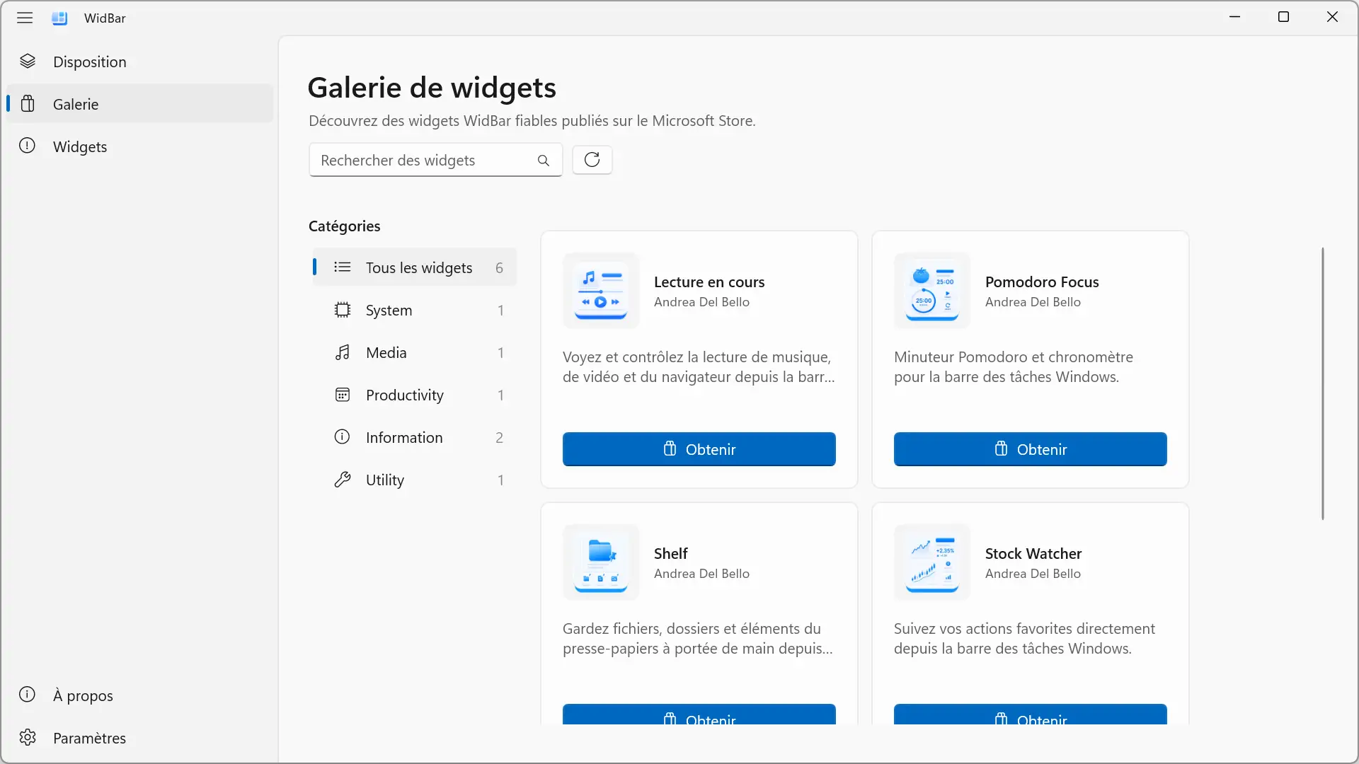1359x764 pixels.
Task: Click the Paramètres gear icon
Action: (x=28, y=738)
